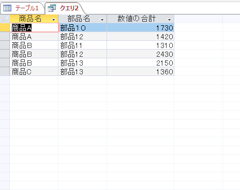Click the 部品13 cell in the 1360 row
Viewport: 240px width, 190px height.
pos(83,72)
